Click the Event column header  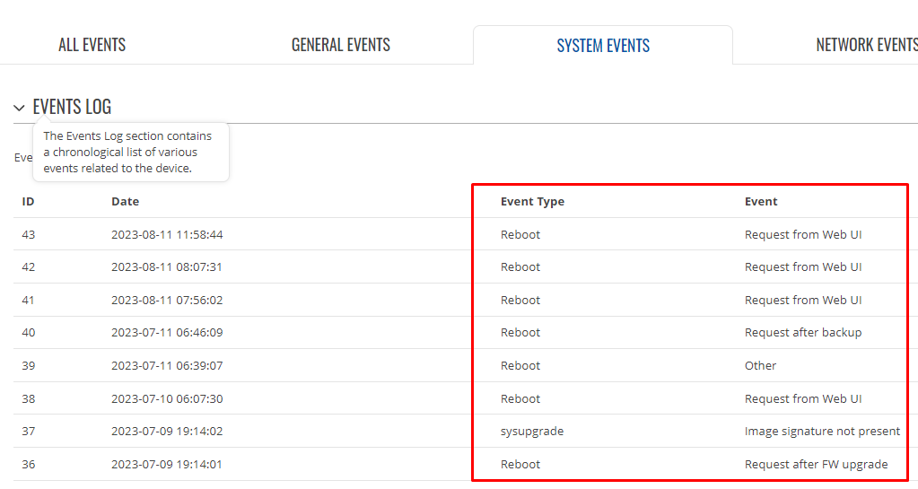pyautogui.click(x=761, y=202)
